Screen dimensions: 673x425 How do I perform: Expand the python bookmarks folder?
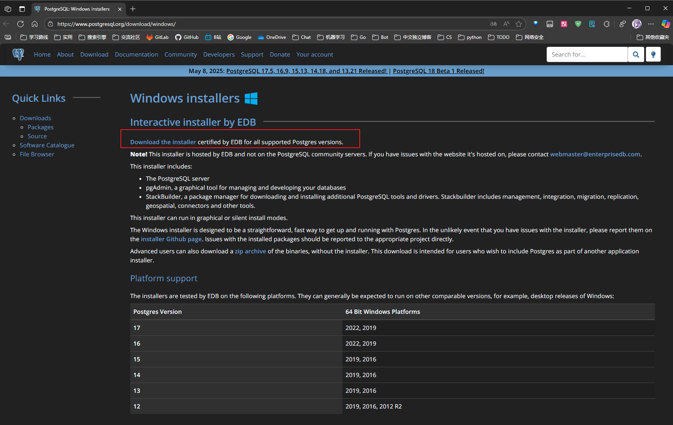click(x=470, y=37)
